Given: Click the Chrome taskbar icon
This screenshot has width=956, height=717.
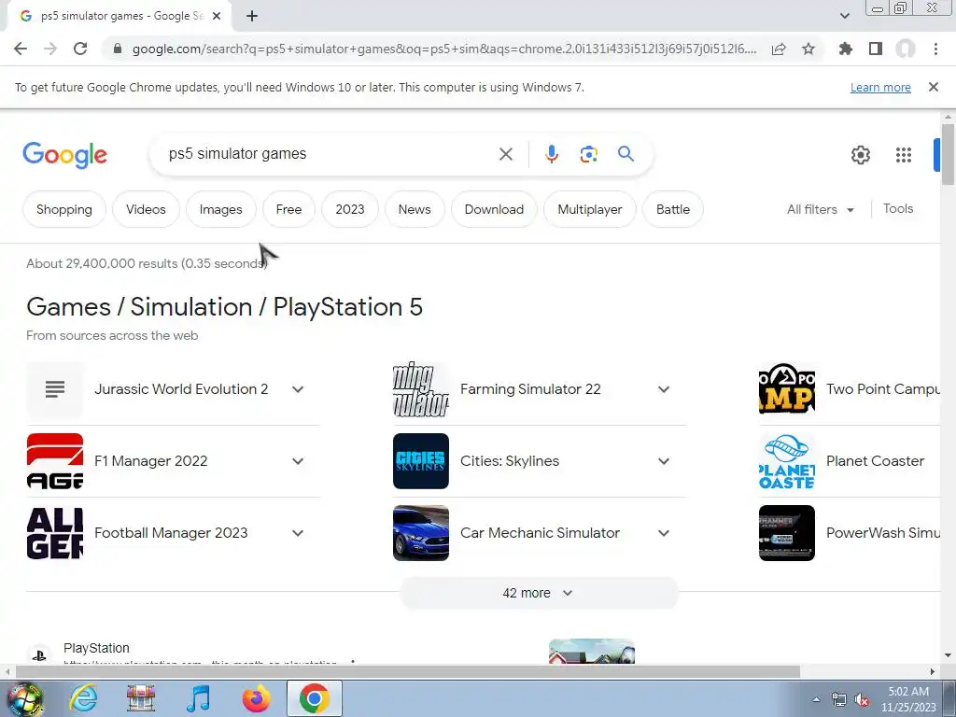Looking at the screenshot, I should 314,698.
